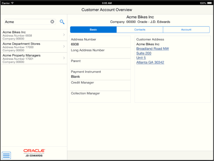Open the Account tab
Screen dimensions: 214x161
pos(186,30)
